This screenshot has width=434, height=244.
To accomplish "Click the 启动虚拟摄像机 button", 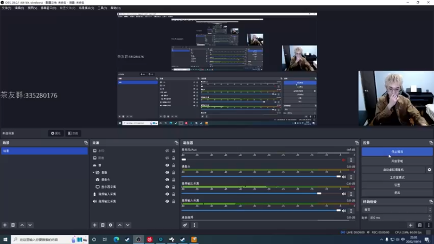I will [x=393, y=170].
